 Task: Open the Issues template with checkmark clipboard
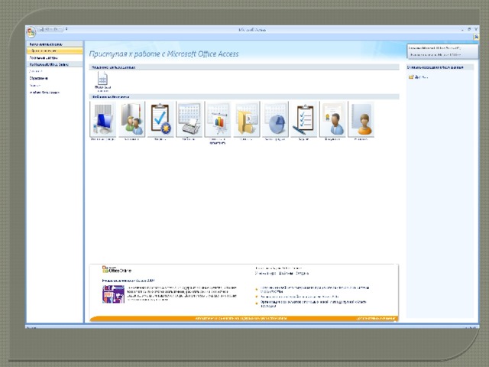coord(160,119)
